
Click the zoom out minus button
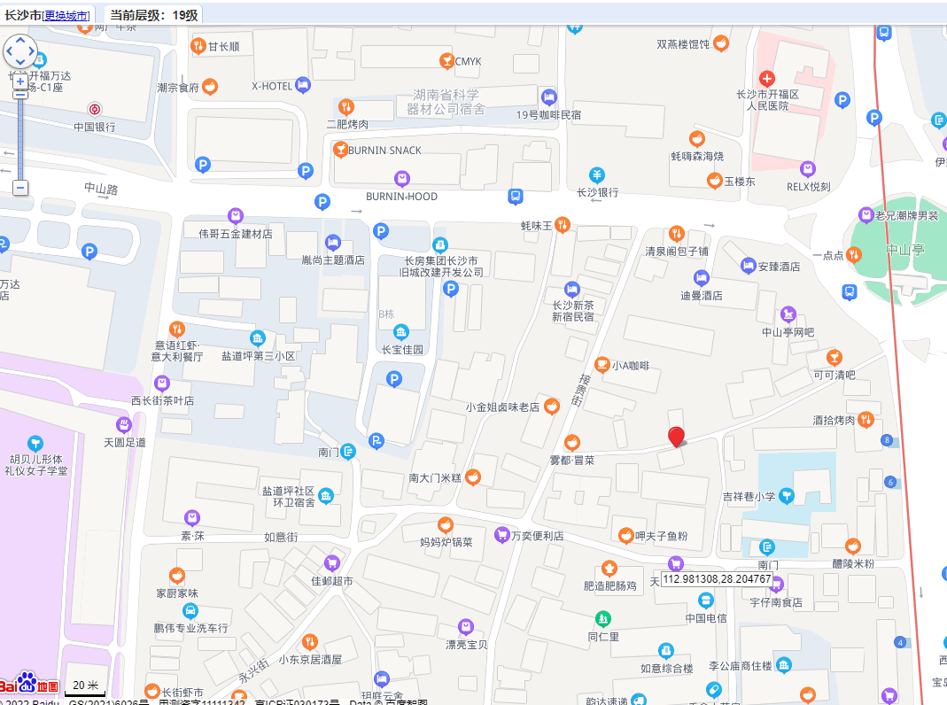point(20,187)
